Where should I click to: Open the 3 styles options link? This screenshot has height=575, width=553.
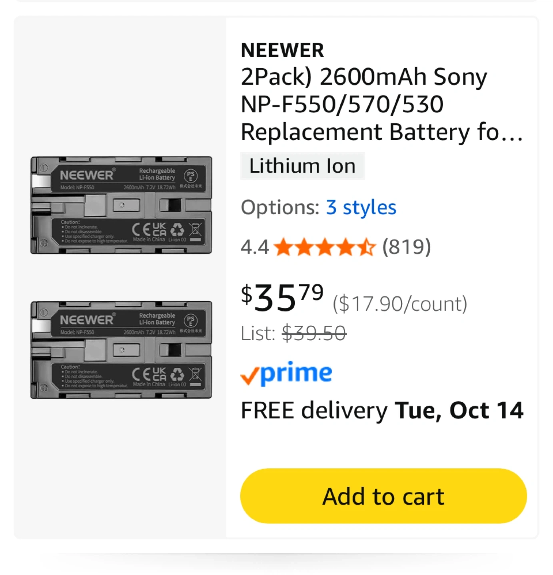pos(361,207)
